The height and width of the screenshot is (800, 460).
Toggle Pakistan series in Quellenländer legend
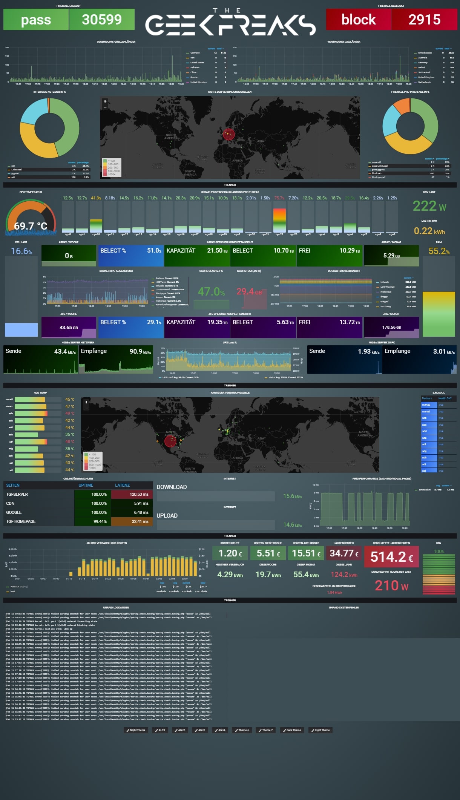coord(195,67)
